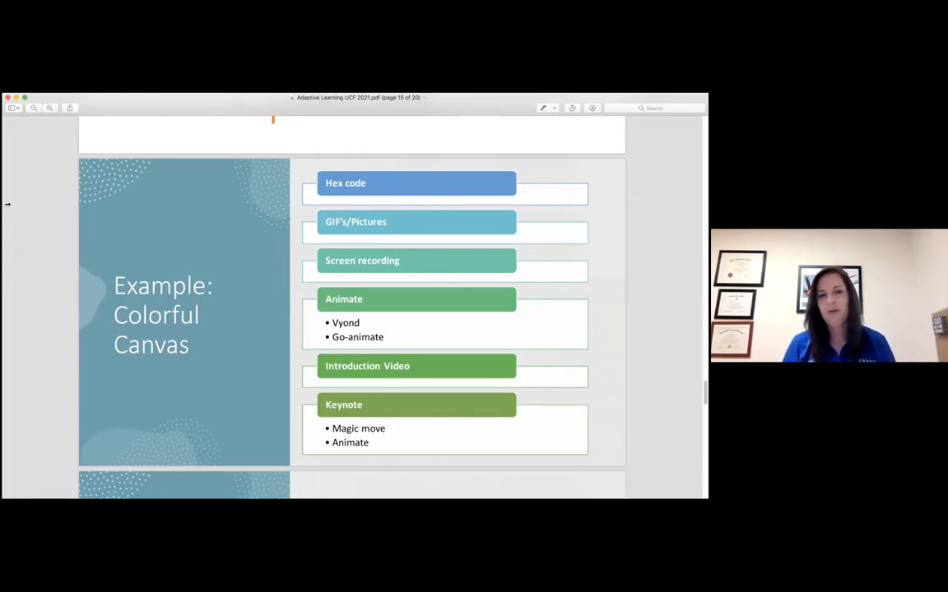Click the vertical scrollbar thumb

704,393
